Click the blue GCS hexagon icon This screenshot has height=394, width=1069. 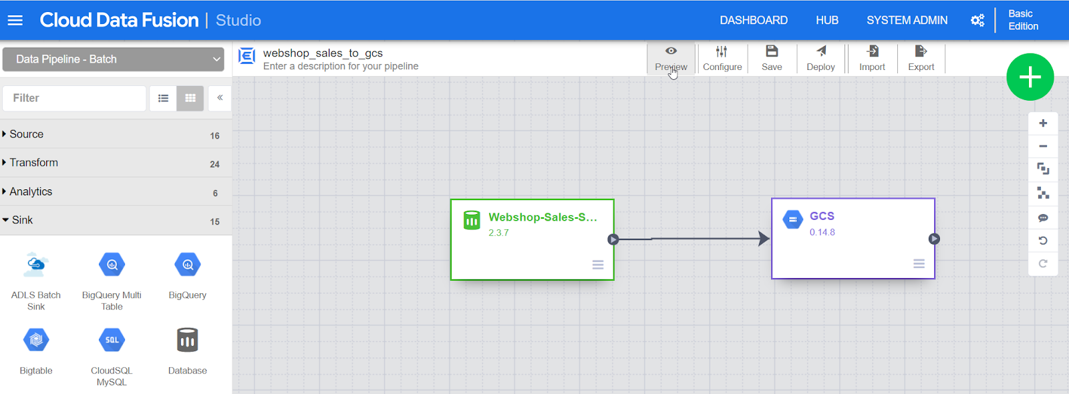coord(792,219)
